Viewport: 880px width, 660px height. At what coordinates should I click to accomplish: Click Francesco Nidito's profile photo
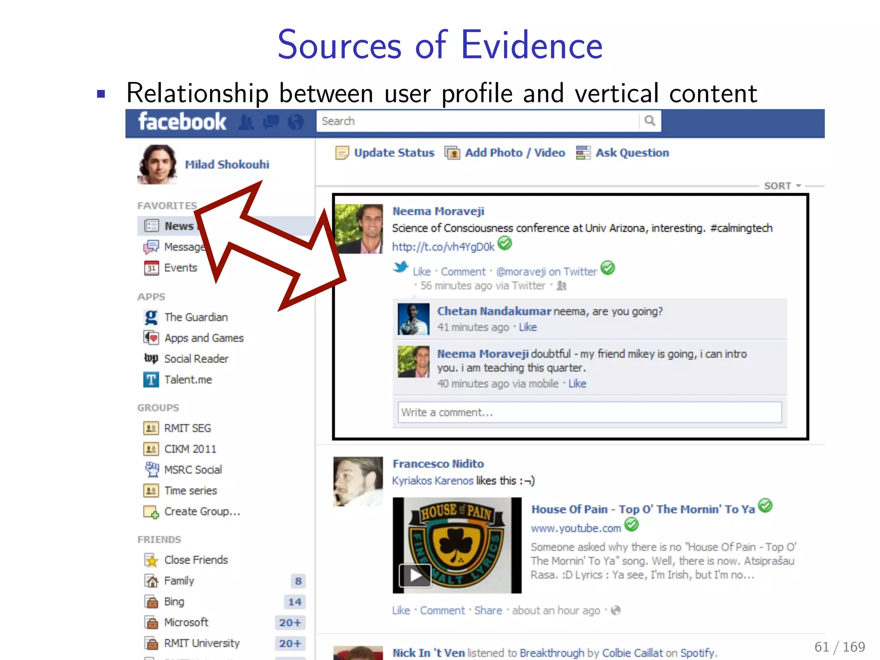tap(358, 481)
